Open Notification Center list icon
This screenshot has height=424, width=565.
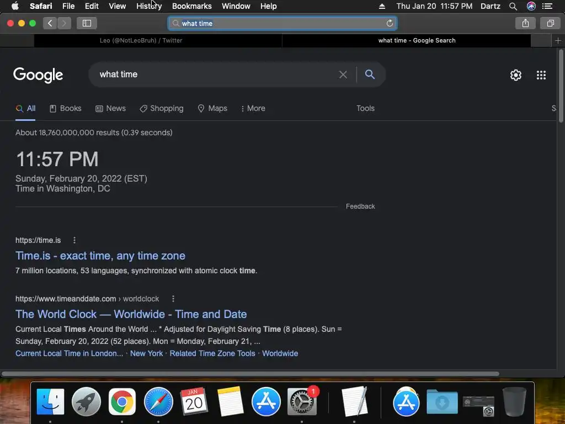pyautogui.click(x=547, y=6)
